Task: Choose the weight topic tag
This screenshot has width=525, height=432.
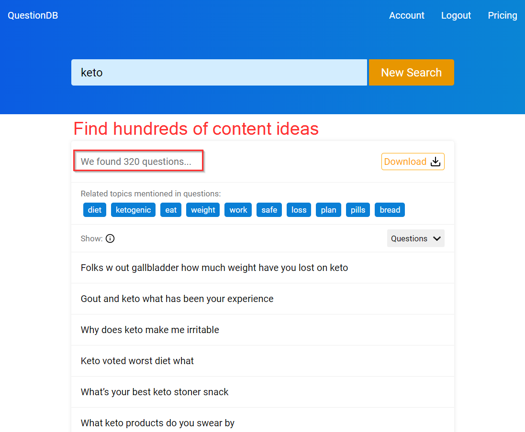Action: click(203, 210)
